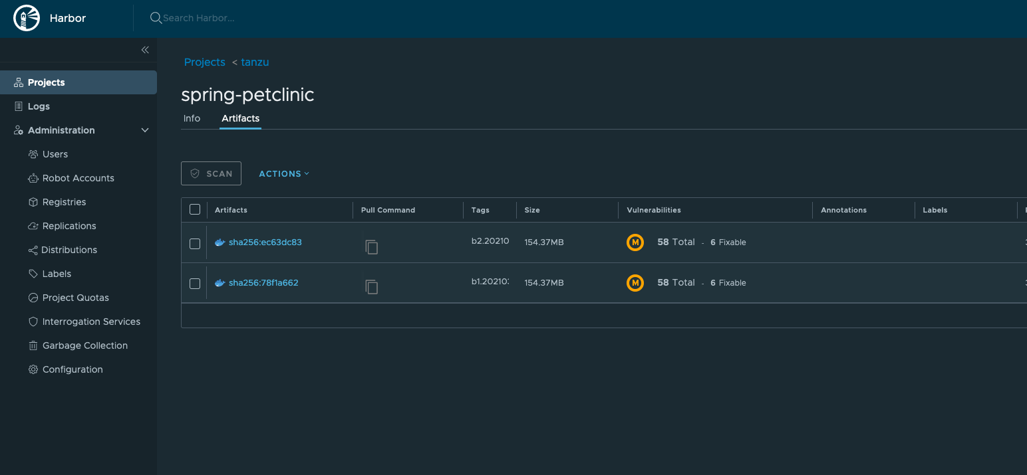Switch to the Artifacts tab
Image resolution: width=1027 pixels, height=475 pixels.
coord(241,118)
